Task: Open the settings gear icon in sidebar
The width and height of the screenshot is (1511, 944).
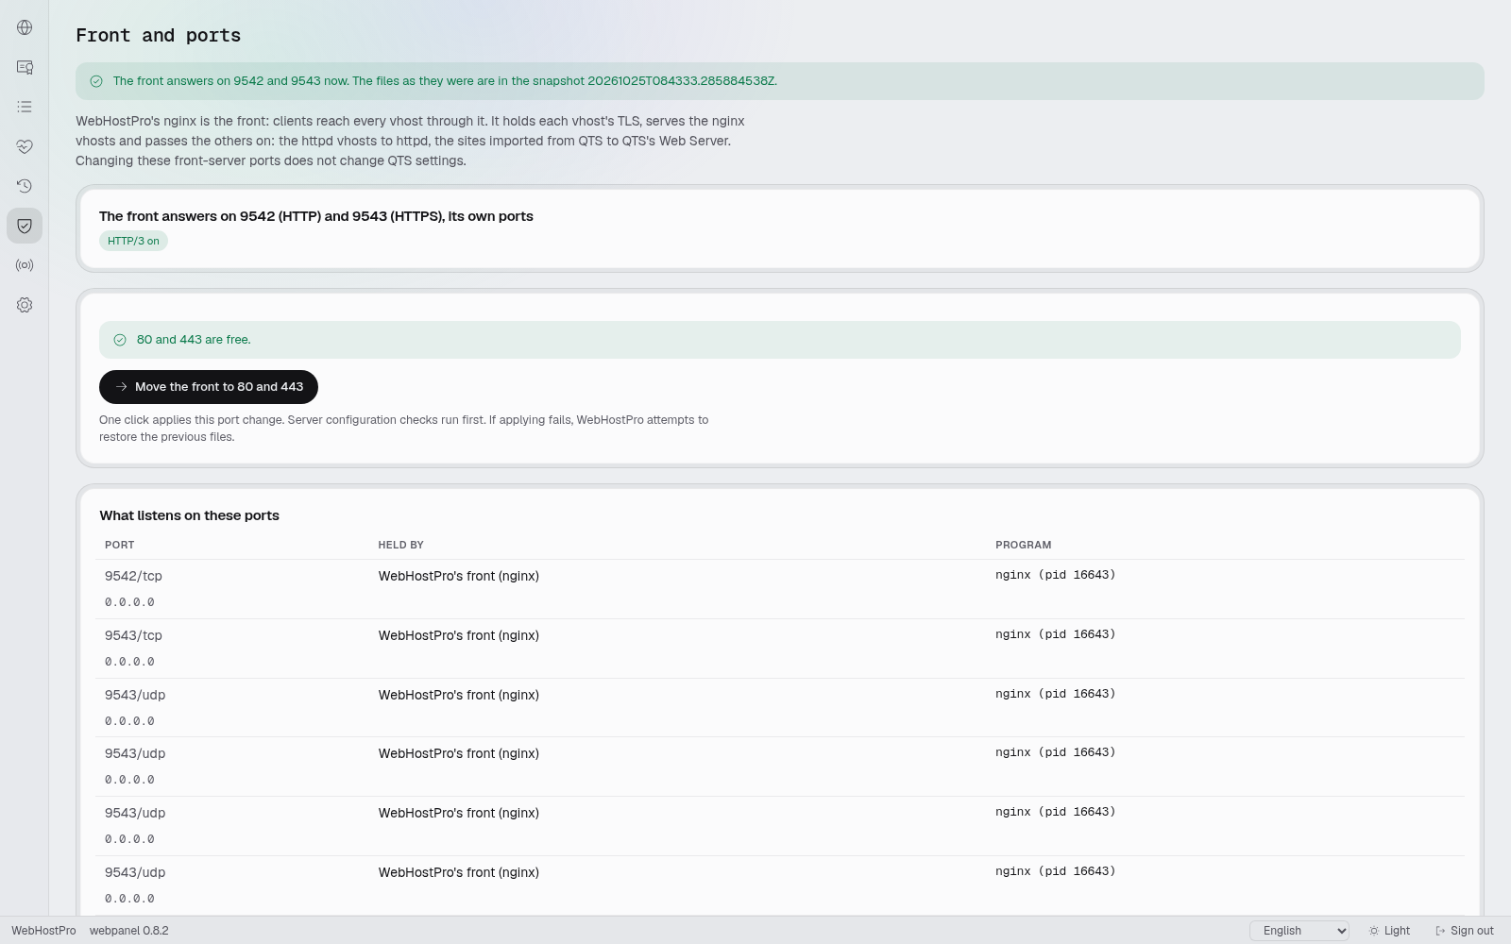Action: 25,305
